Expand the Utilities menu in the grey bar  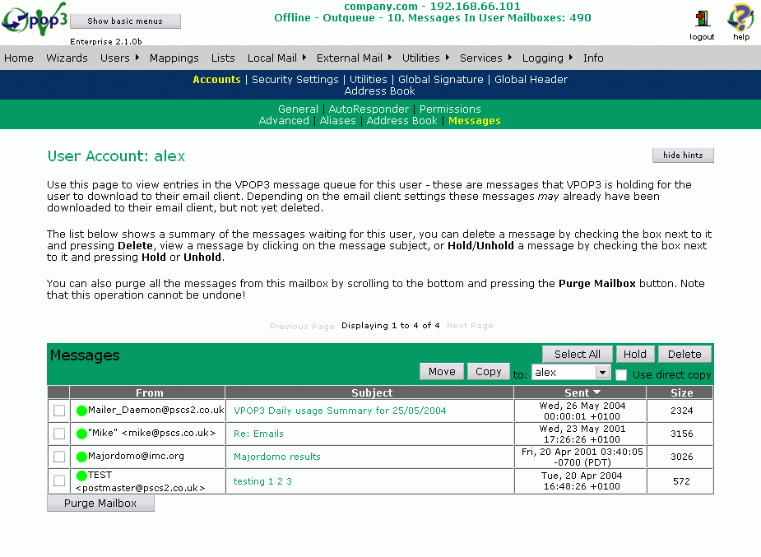tap(425, 58)
